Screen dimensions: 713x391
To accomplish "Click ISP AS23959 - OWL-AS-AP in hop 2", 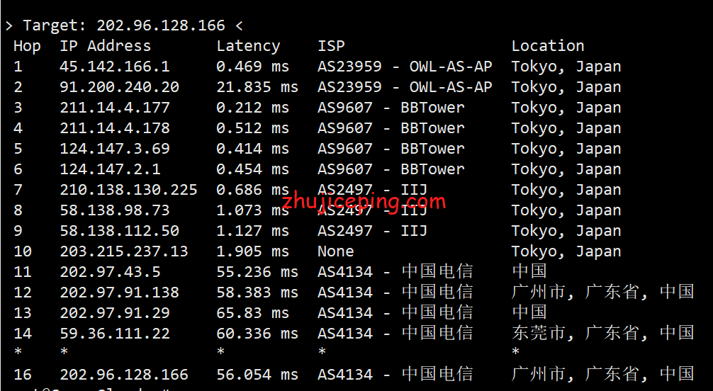I will pos(405,87).
